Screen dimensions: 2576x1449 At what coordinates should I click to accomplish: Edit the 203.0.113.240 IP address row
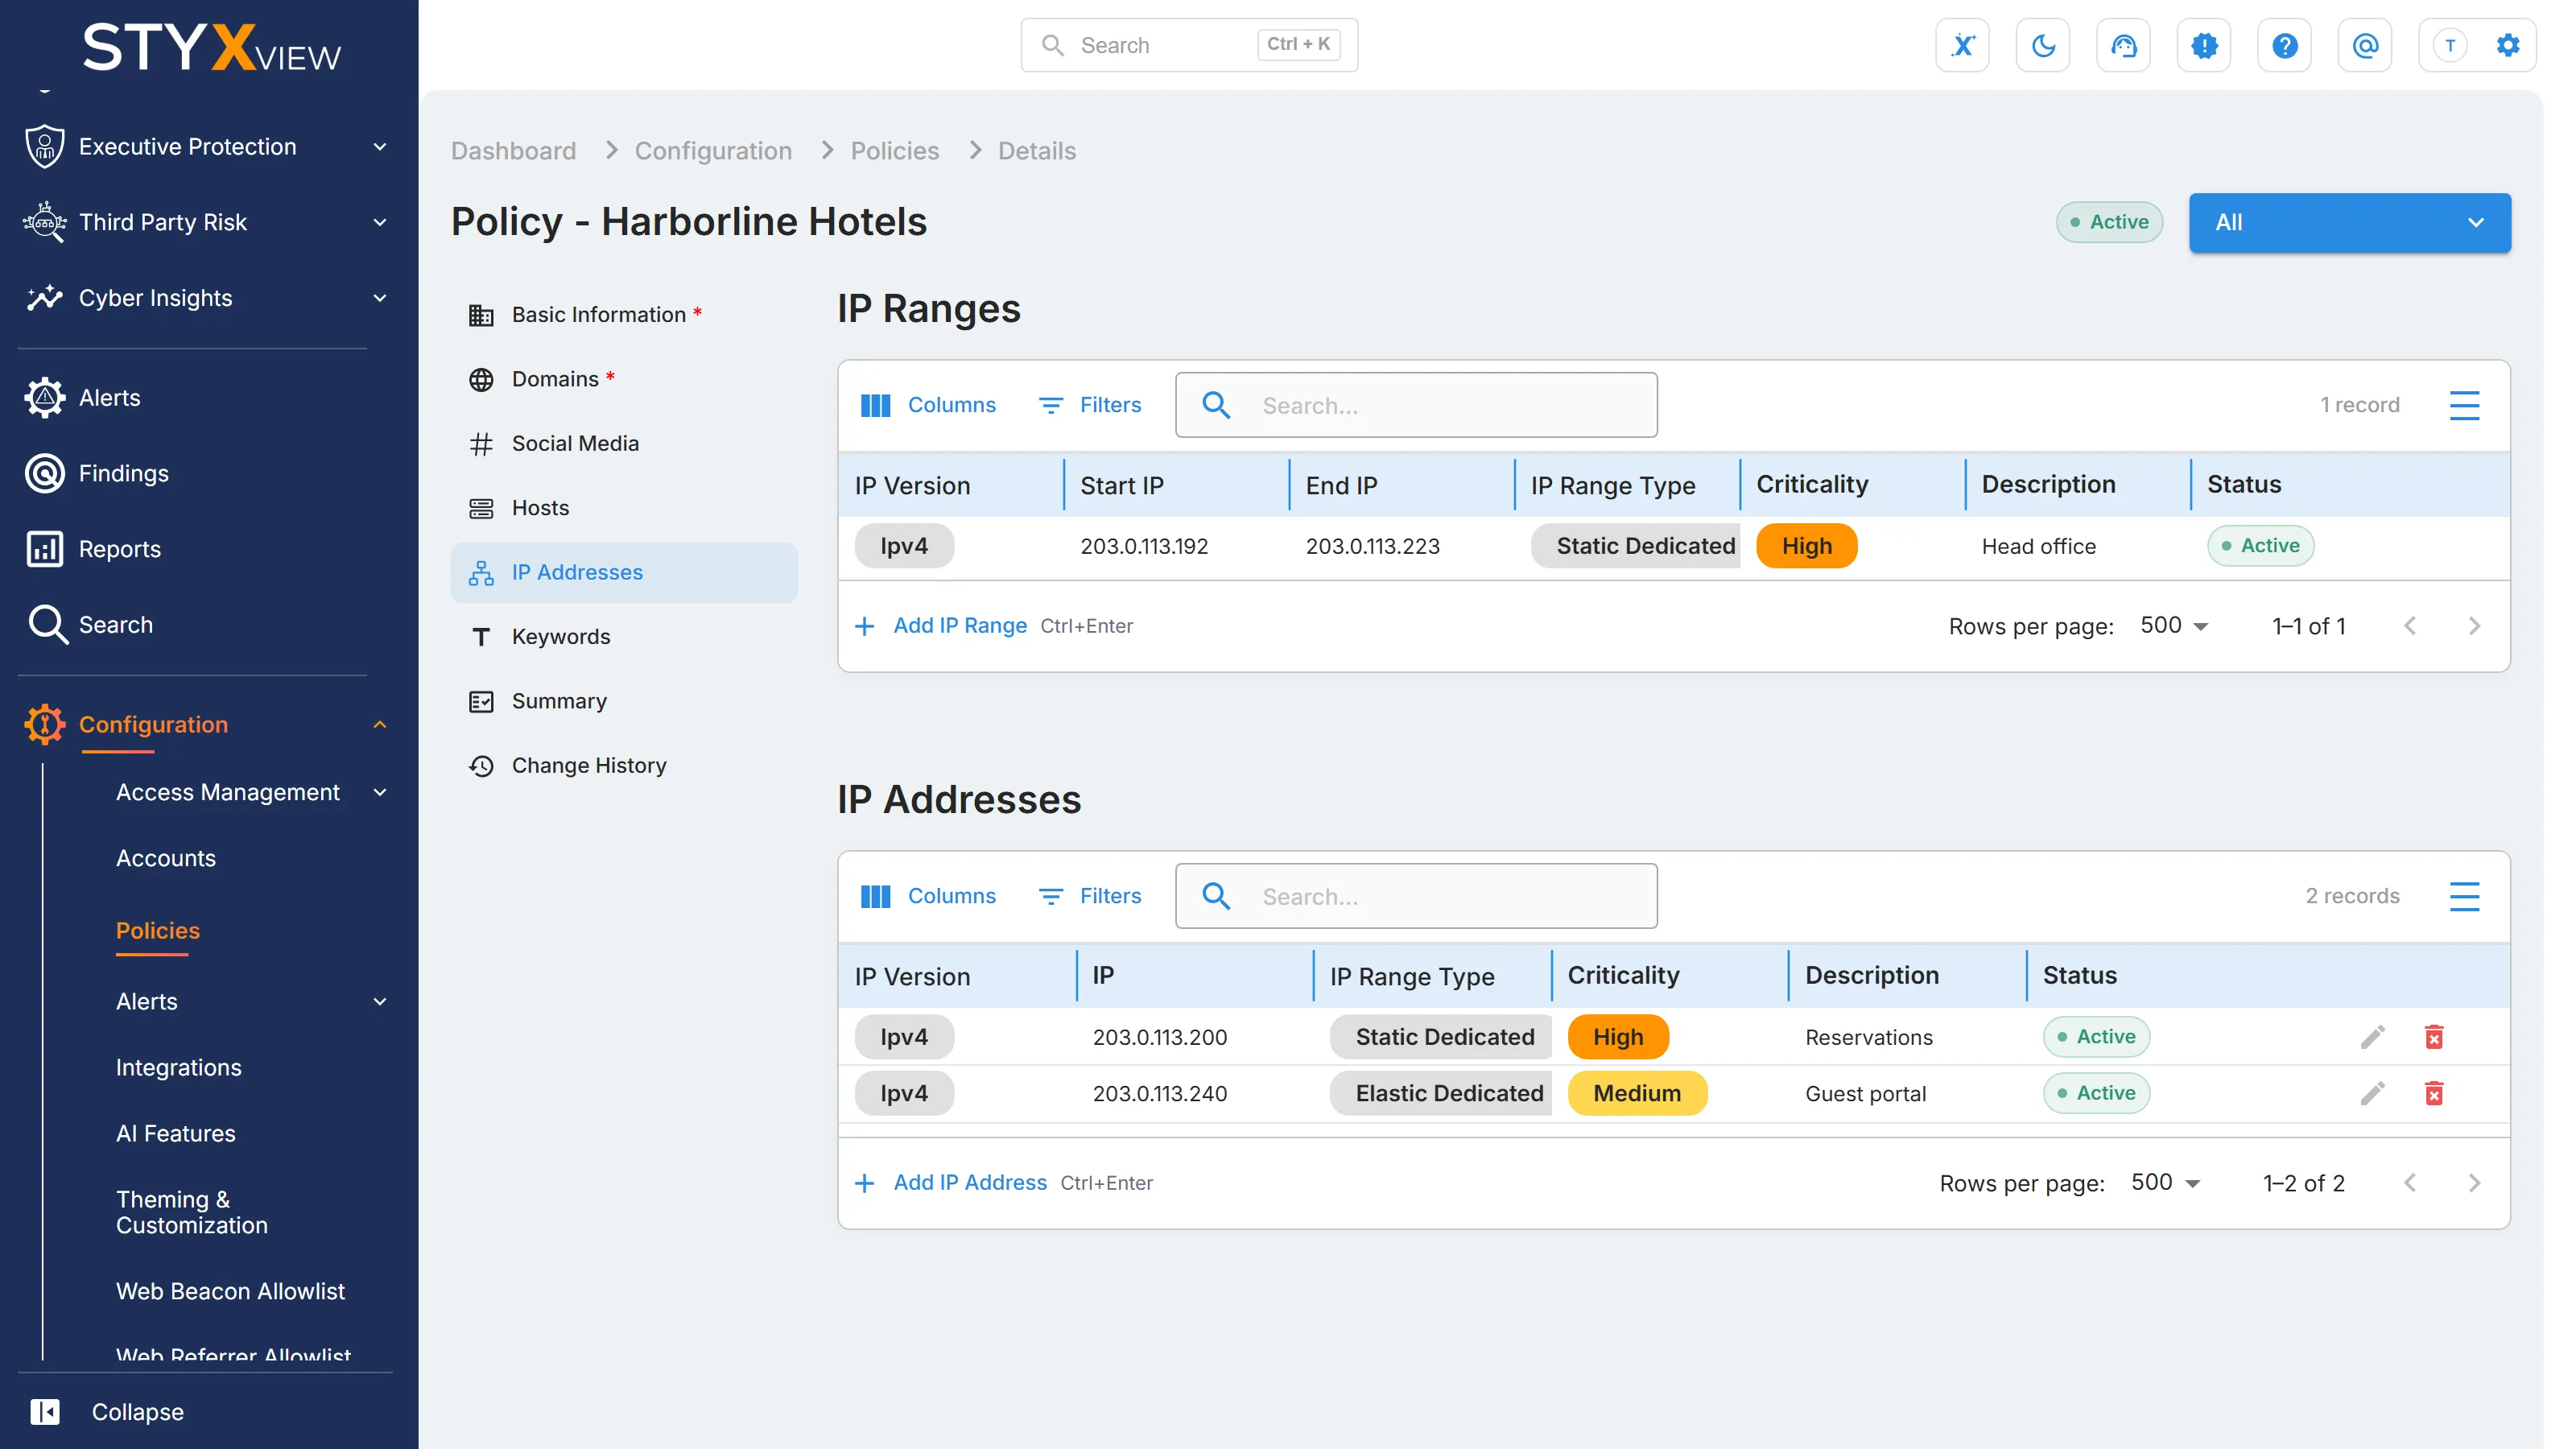point(2373,1094)
